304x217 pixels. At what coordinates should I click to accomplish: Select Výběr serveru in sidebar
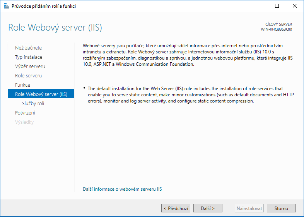[x=30, y=66]
